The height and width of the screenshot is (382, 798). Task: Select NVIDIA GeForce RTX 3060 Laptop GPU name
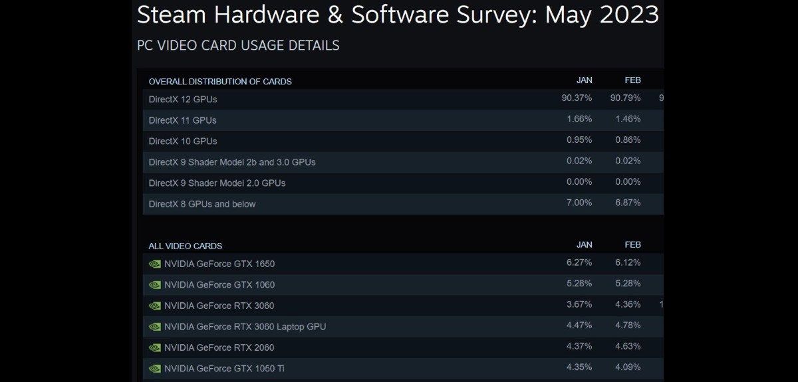[245, 327]
